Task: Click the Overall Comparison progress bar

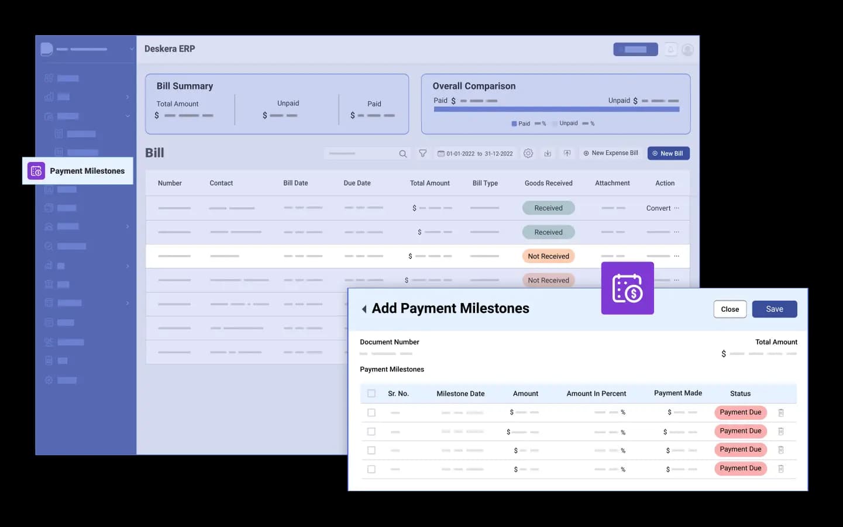Action: (x=556, y=109)
